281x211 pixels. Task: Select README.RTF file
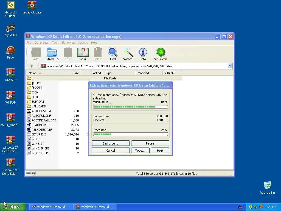38,125
